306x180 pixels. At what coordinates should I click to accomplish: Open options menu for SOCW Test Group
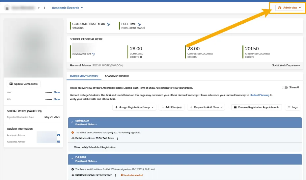(117, 139)
